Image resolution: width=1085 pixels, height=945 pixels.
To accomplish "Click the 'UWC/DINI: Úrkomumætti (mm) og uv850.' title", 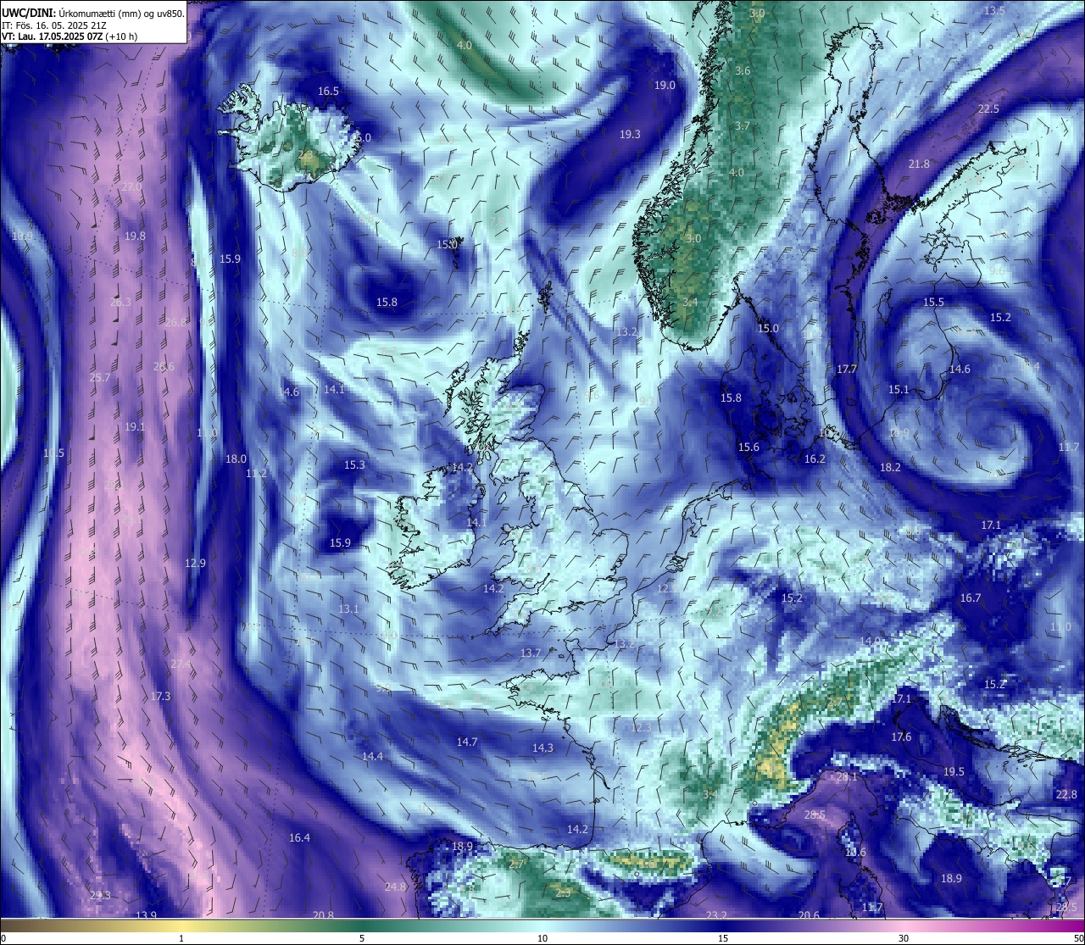I will point(93,13).
